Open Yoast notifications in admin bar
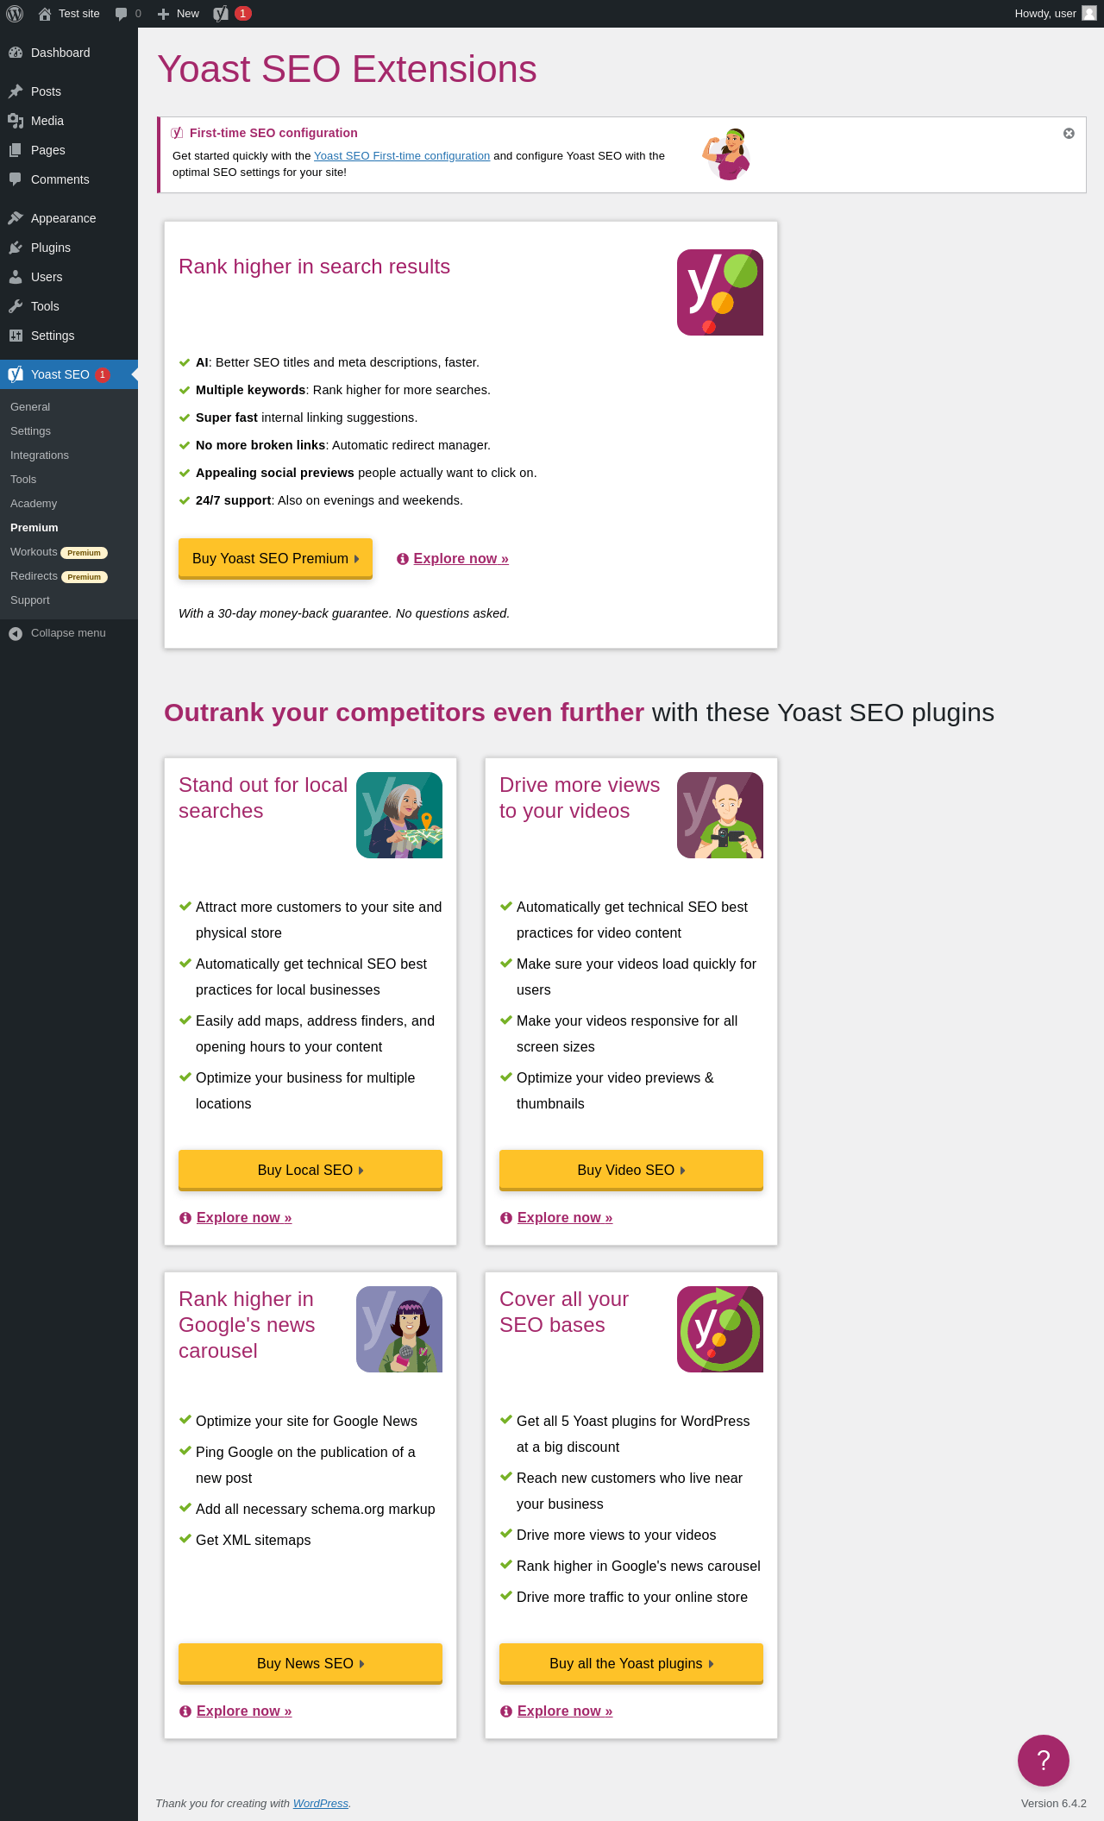 click(232, 14)
